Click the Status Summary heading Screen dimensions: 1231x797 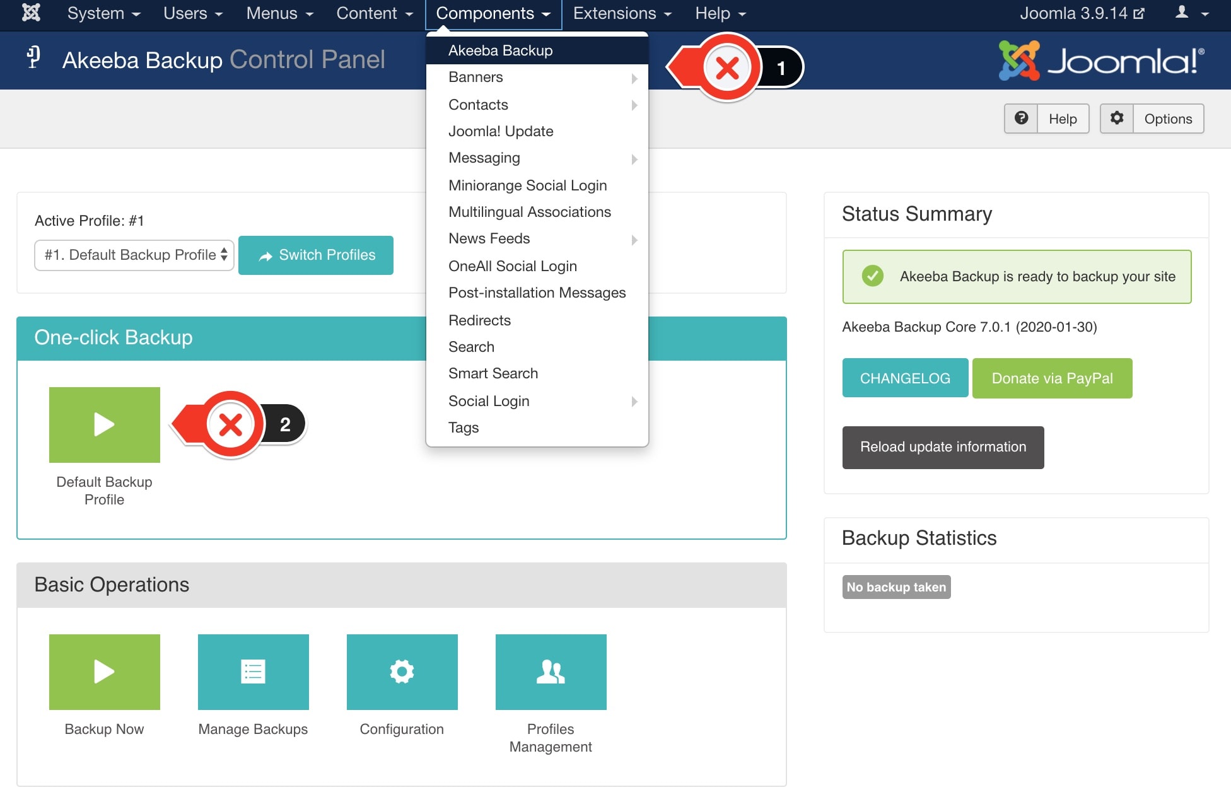(917, 214)
